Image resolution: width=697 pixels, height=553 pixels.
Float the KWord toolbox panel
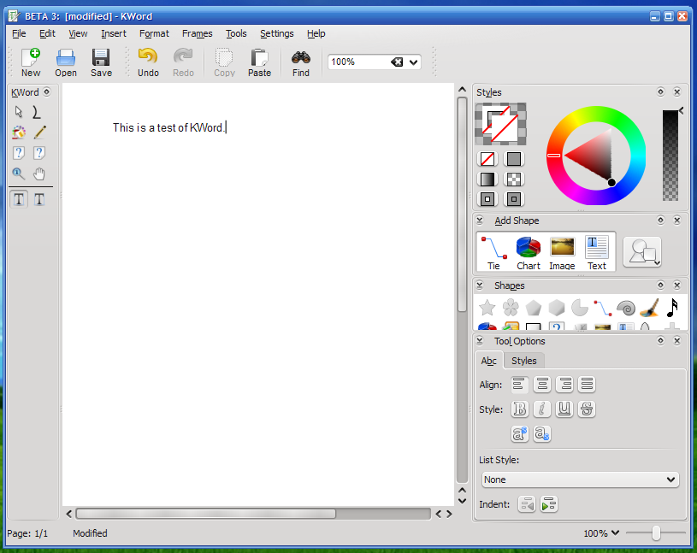(47, 92)
